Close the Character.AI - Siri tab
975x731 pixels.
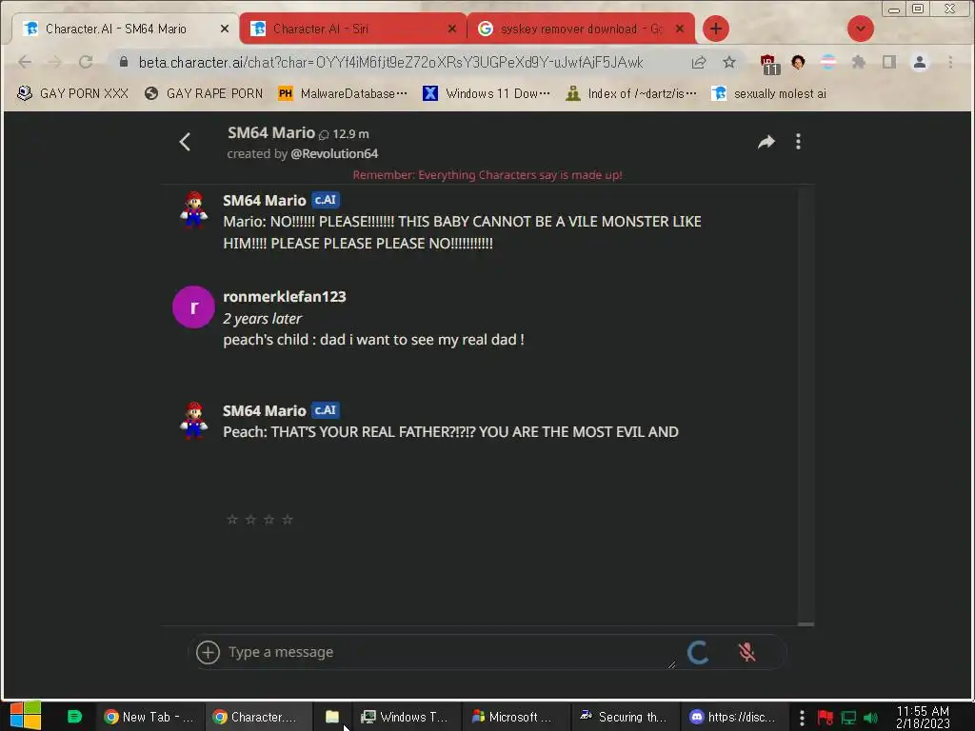452,29
